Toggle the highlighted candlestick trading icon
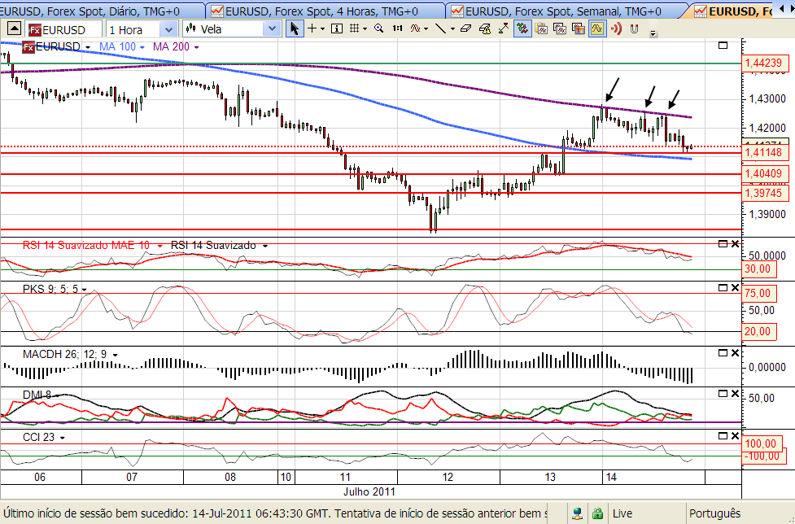 (522, 29)
